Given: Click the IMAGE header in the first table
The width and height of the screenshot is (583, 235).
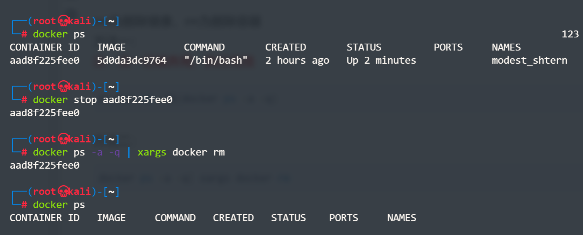Looking at the screenshot, I should (111, 47).
